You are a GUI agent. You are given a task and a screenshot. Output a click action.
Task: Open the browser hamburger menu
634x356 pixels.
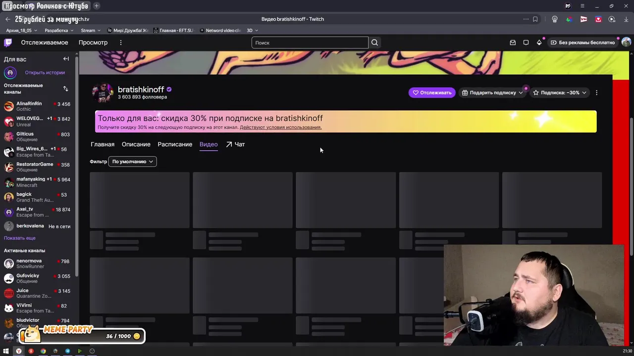click(582, 6)
